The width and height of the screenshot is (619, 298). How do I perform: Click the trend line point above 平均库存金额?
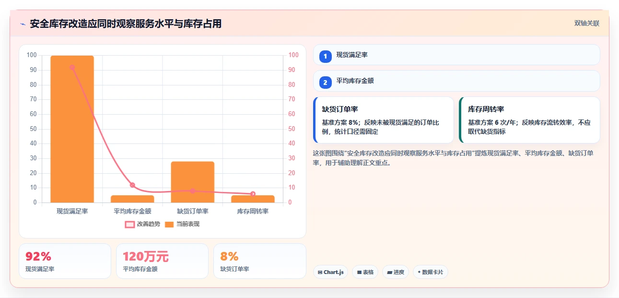click(x=132, y=185)
